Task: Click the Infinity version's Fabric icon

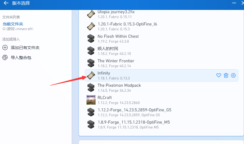Action: coord(91,75)
